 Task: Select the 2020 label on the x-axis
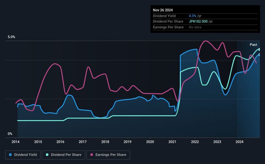tap(150, 142)
